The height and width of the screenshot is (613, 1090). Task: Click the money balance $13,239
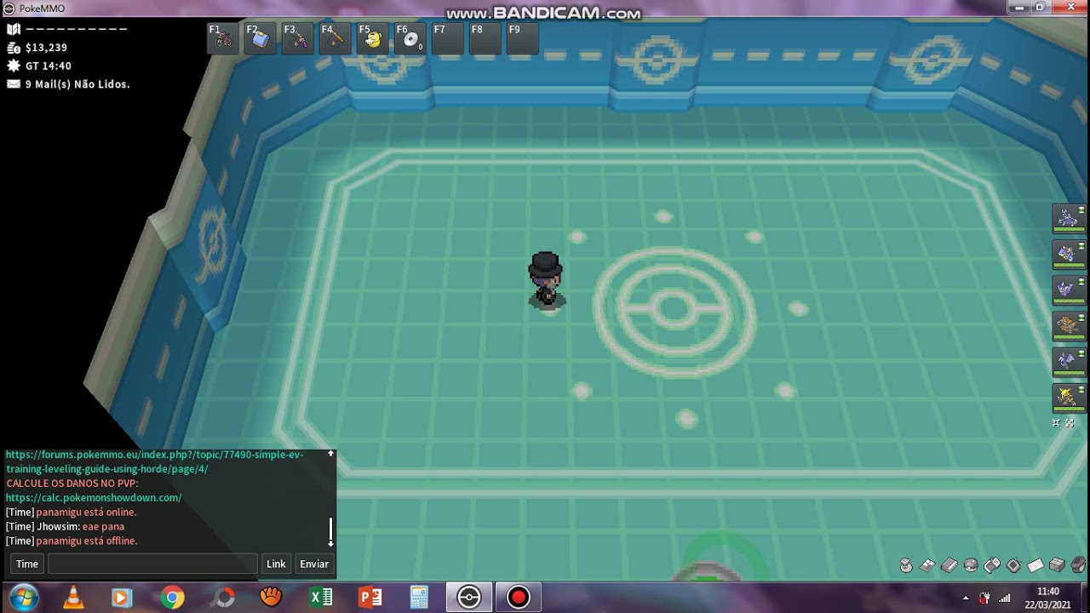46,48
